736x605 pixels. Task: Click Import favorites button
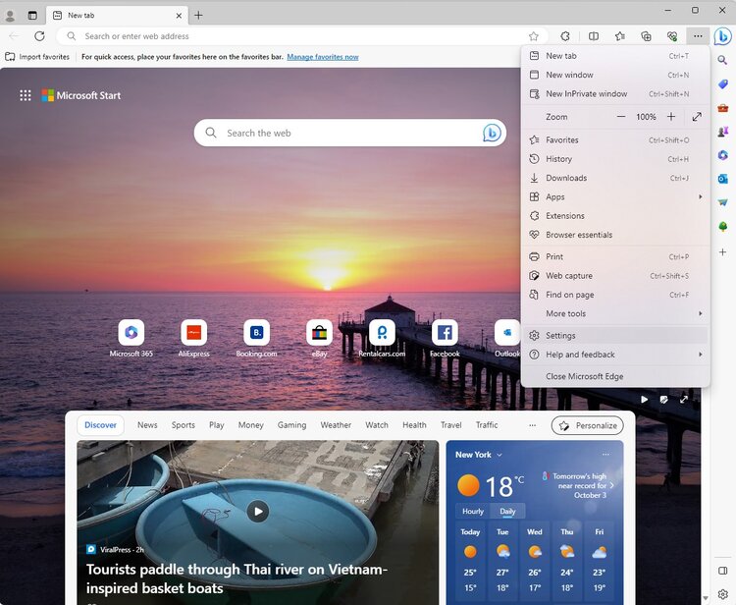[37, 57]
